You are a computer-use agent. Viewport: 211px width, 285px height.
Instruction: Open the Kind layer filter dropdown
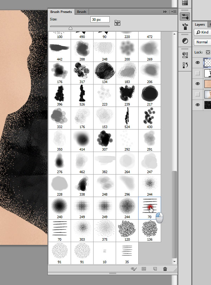click(x=203, y=32)
